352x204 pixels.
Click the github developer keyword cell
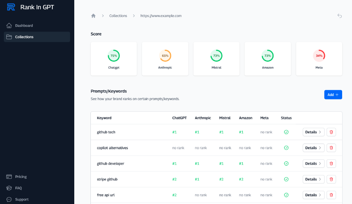pyautogui.click(x=111, y=164)
